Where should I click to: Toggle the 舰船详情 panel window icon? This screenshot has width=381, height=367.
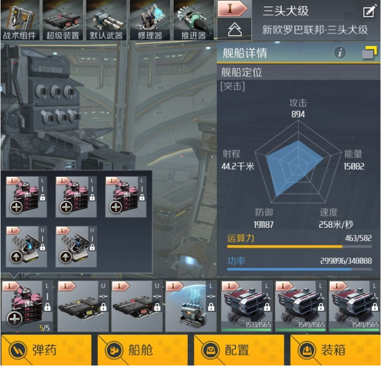pos(369,53)
